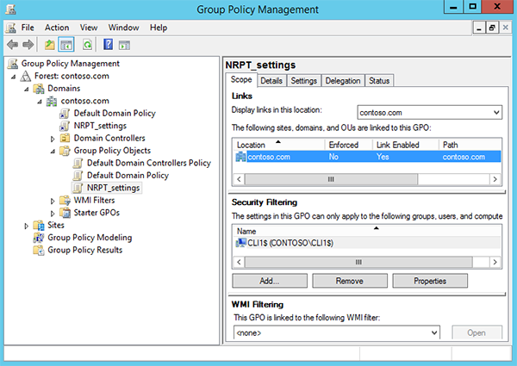Open the Help menu
This screenshot has width=517, height=366.
click(159, 28)
